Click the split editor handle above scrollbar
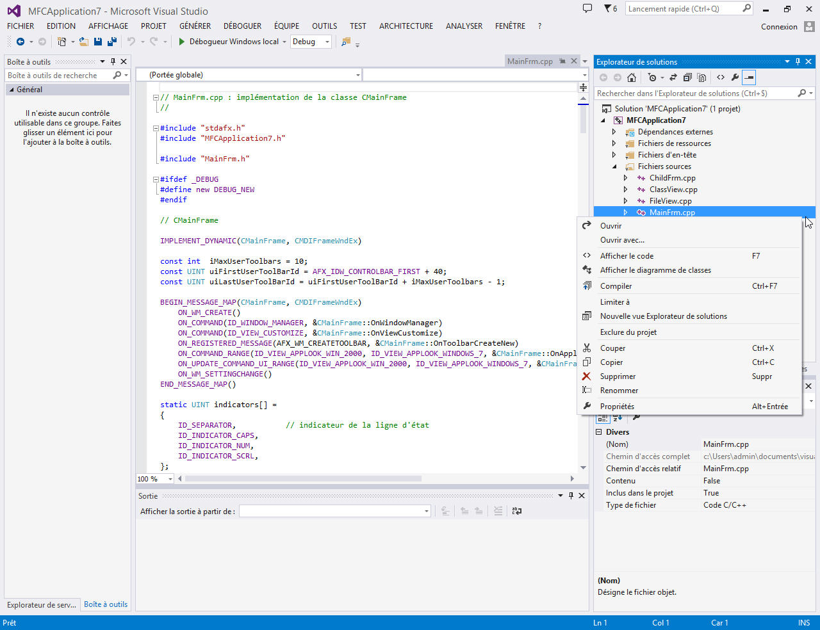 pos(583,87)
